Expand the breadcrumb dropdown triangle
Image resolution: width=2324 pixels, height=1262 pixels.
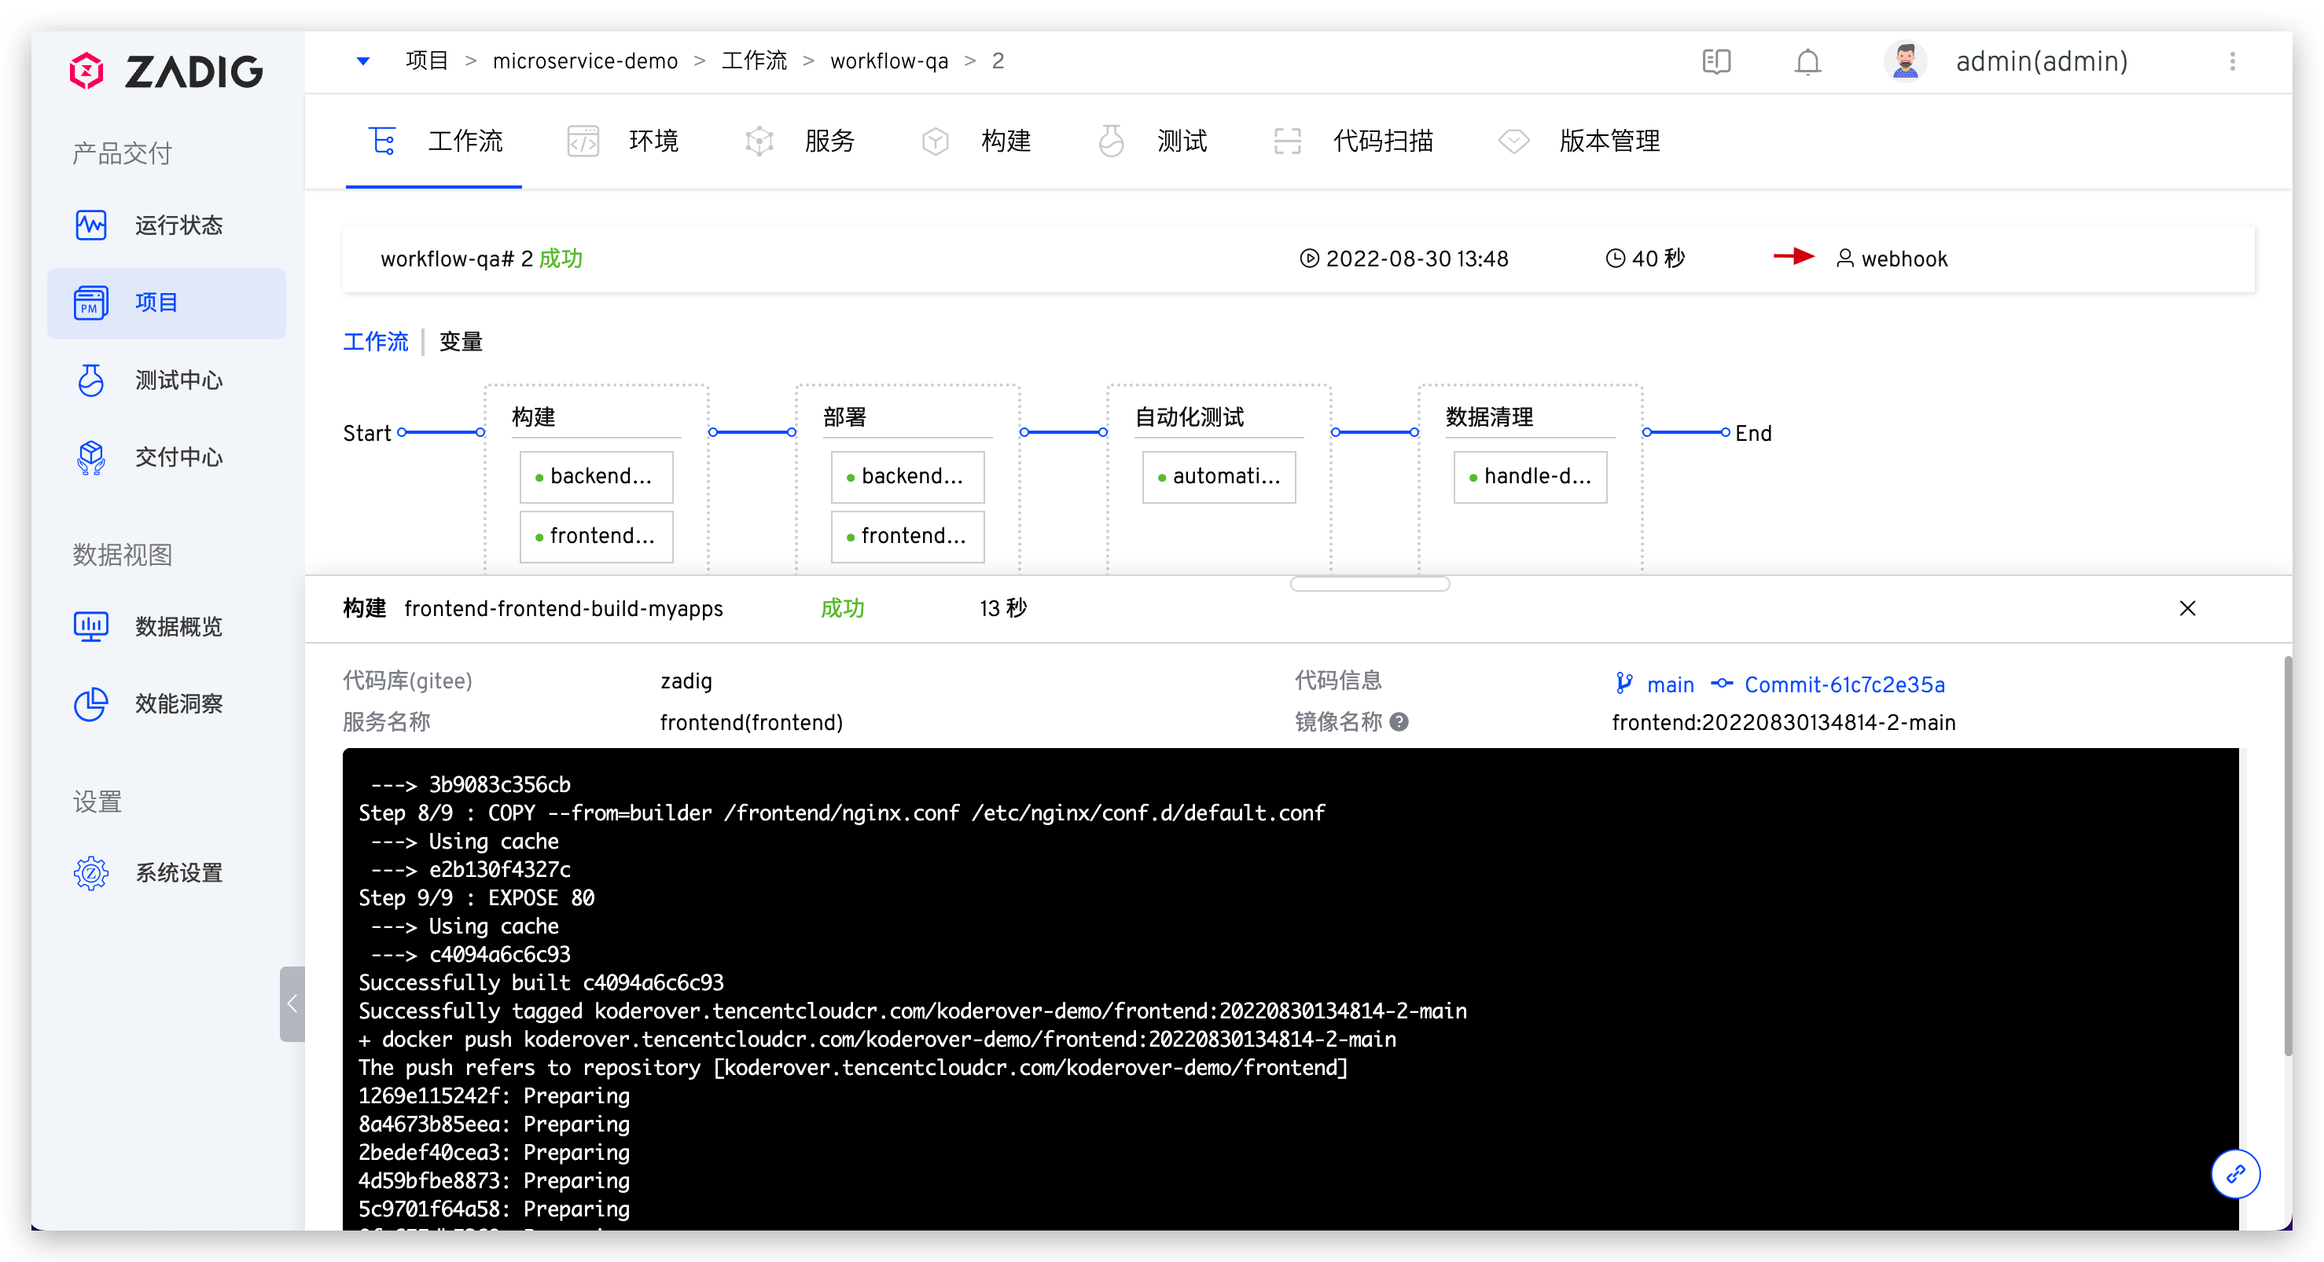362,61
